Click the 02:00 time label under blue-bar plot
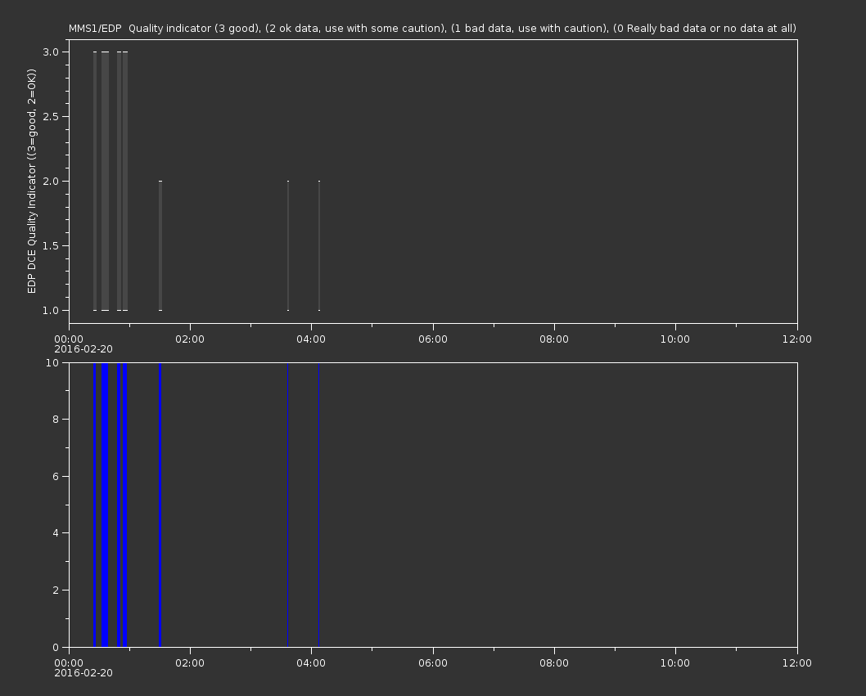Viewport: 866px width, 696px height. (x=190, y=663)
